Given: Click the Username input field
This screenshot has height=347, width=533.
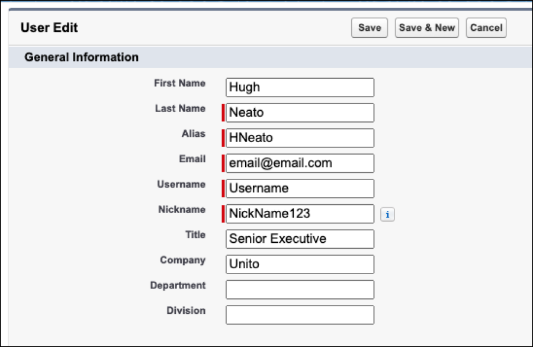Looking at the screenshot, I should pos(299,188).
